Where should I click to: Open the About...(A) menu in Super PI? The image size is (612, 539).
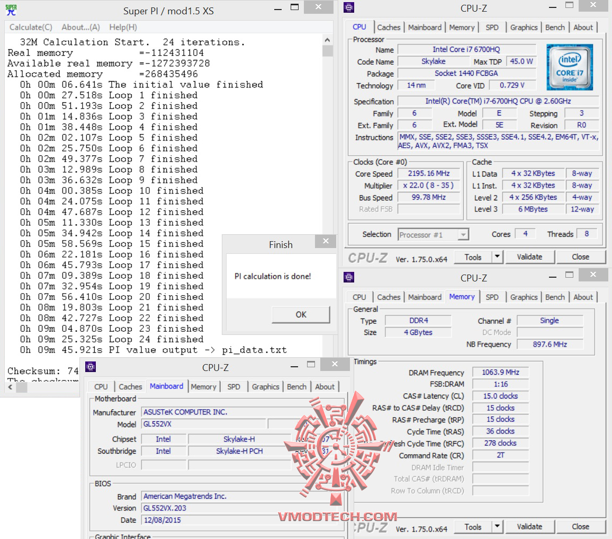pyautogui.click(x=81, y=27)
